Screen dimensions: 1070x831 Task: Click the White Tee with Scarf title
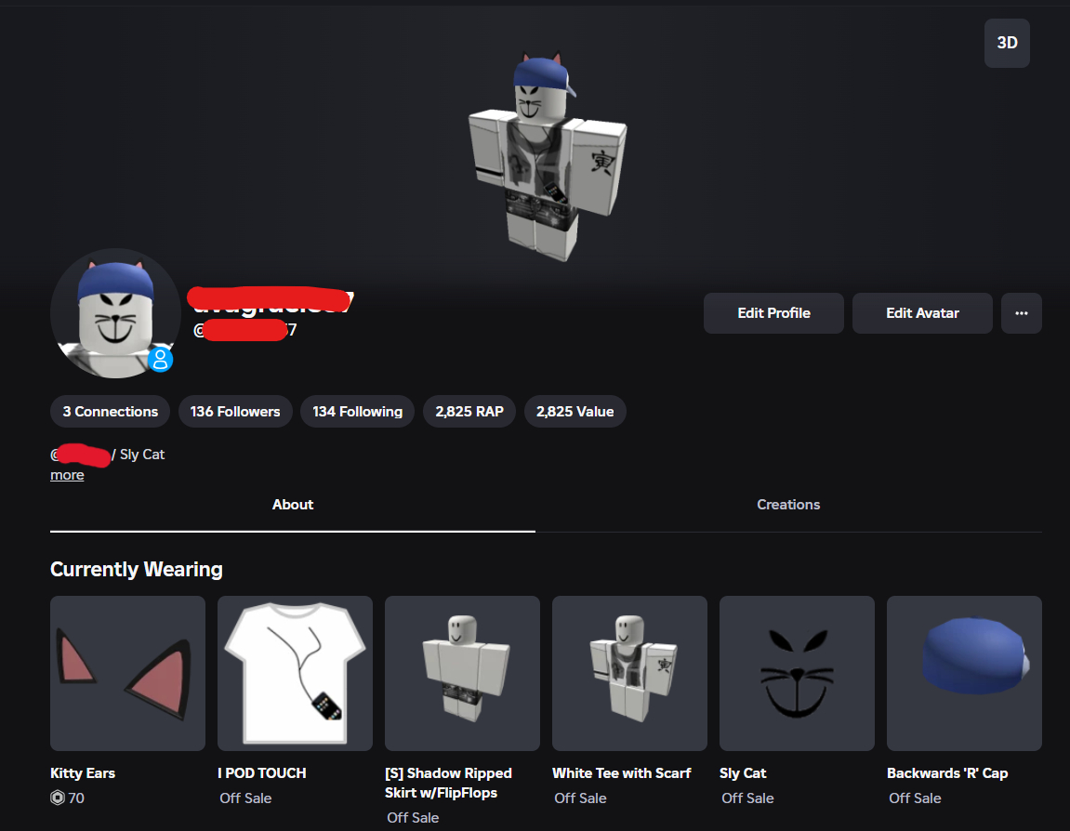[622, 773]
